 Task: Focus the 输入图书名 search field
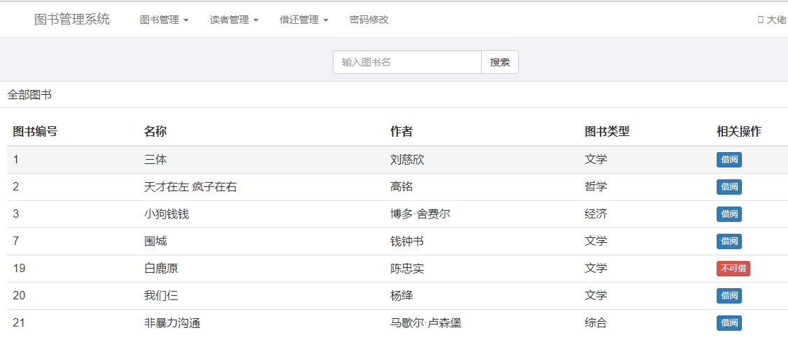(x=407, y=62)
